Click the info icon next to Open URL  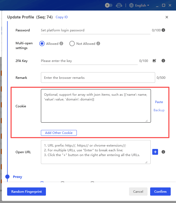coord(163,152)
